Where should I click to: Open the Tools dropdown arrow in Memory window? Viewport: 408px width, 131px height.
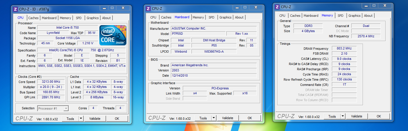343,116
